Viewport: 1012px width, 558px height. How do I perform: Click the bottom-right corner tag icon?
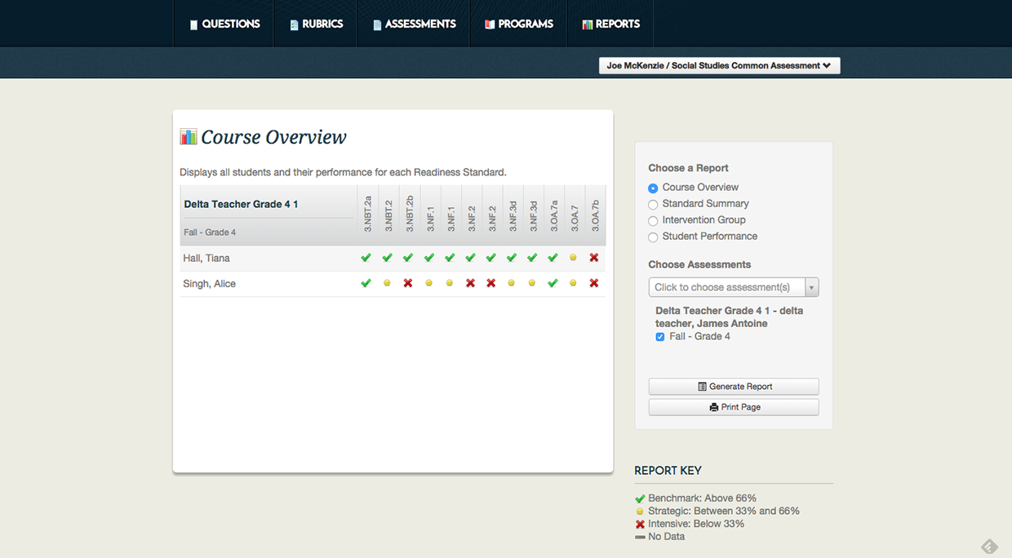989,546
